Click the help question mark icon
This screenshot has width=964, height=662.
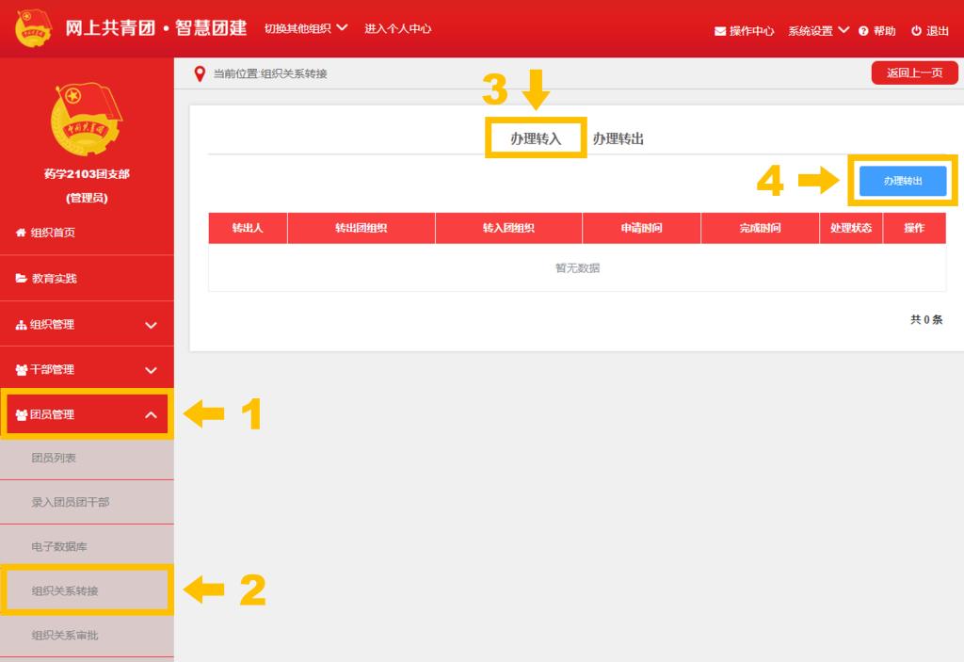(863, 31)
